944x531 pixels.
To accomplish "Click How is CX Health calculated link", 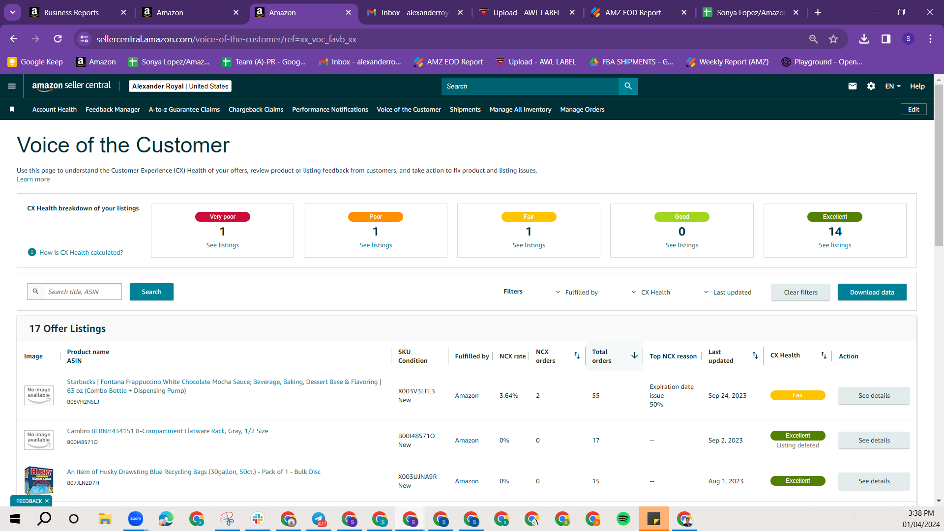I will pos(81,252).
